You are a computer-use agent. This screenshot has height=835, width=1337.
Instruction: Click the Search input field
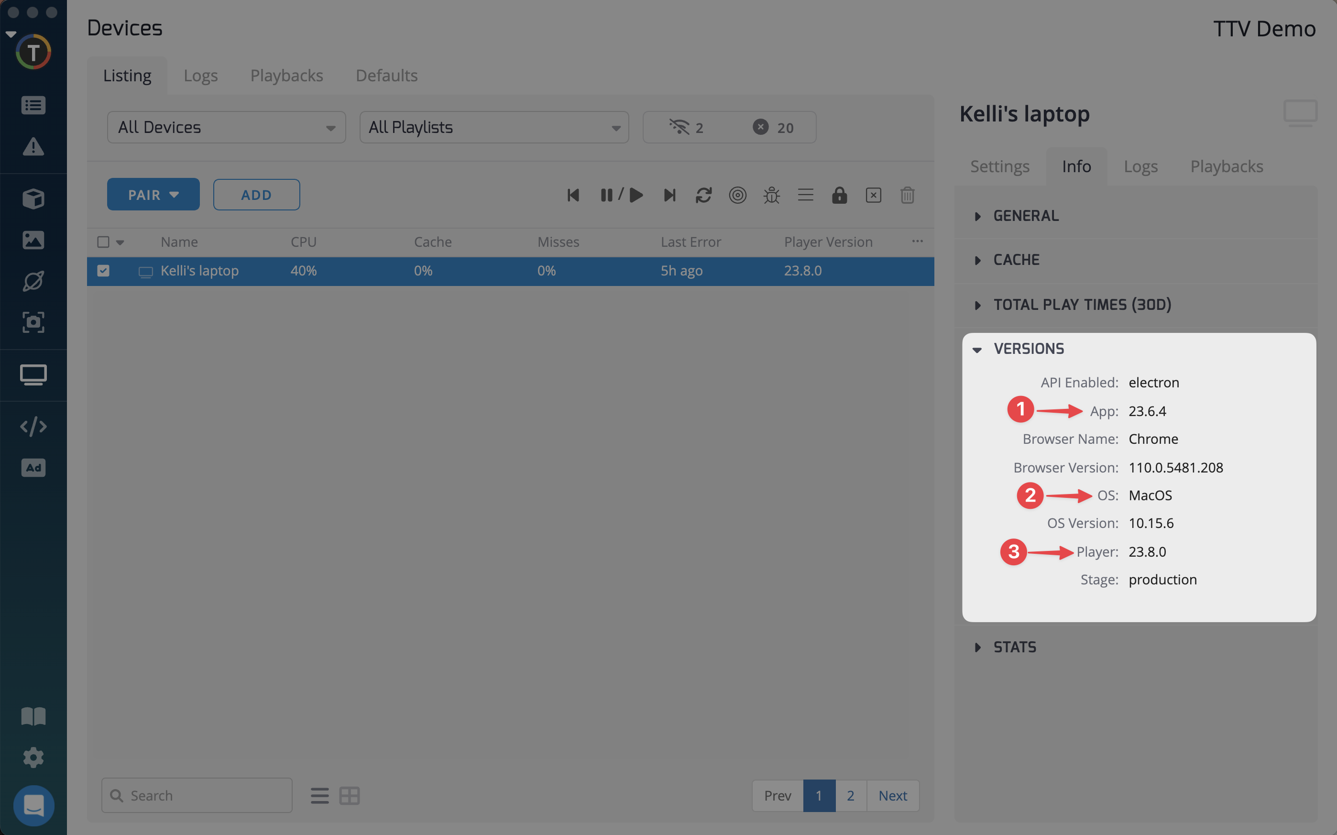[x=204, y=796]
